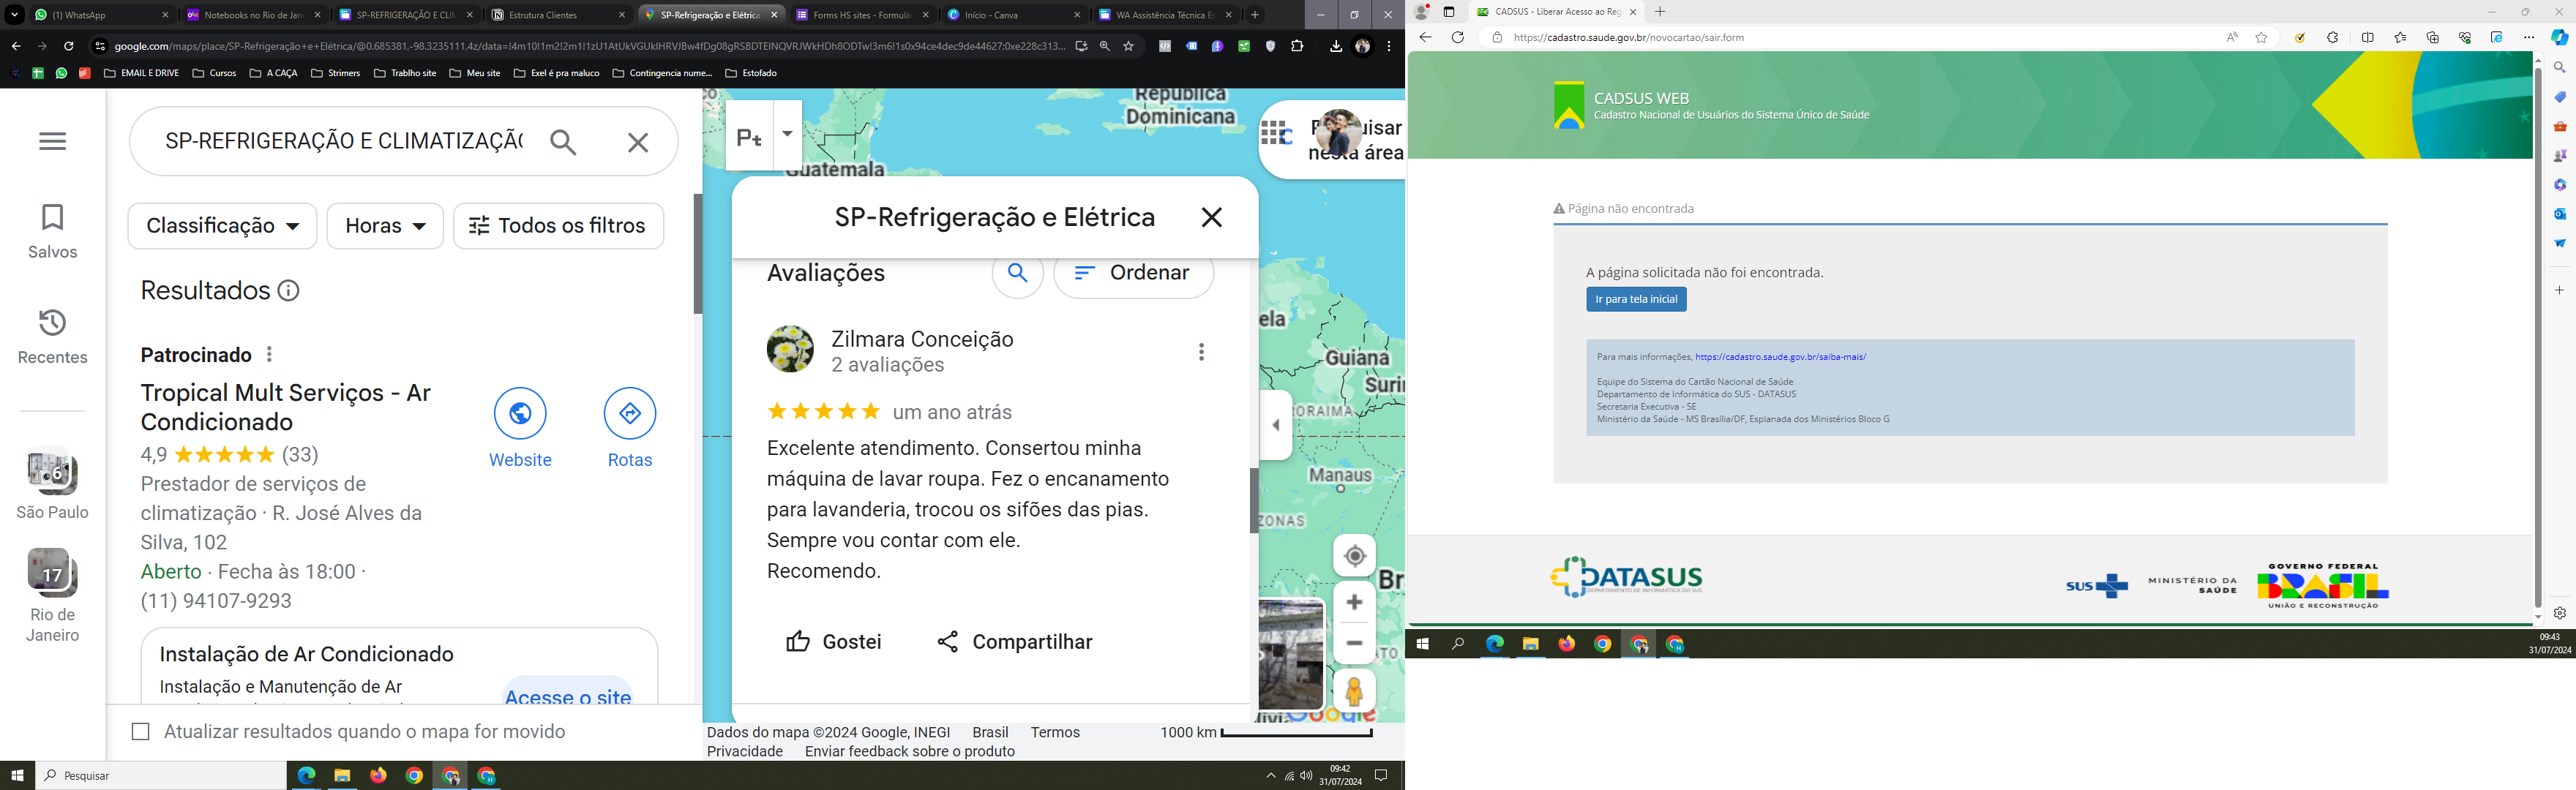2576x790 pixels.
Task: Open Todos os filtros panel
Action: (558, 226)
